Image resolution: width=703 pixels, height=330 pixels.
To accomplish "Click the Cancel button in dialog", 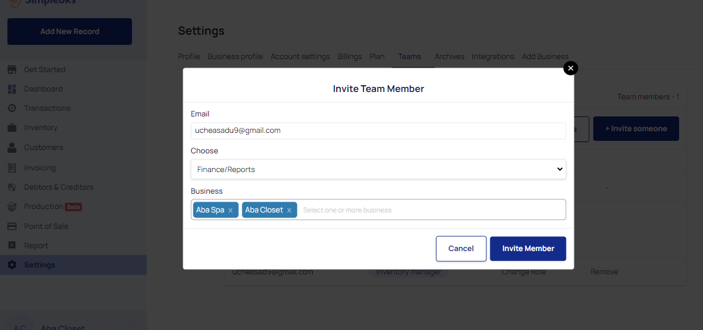I will point(461,249).
